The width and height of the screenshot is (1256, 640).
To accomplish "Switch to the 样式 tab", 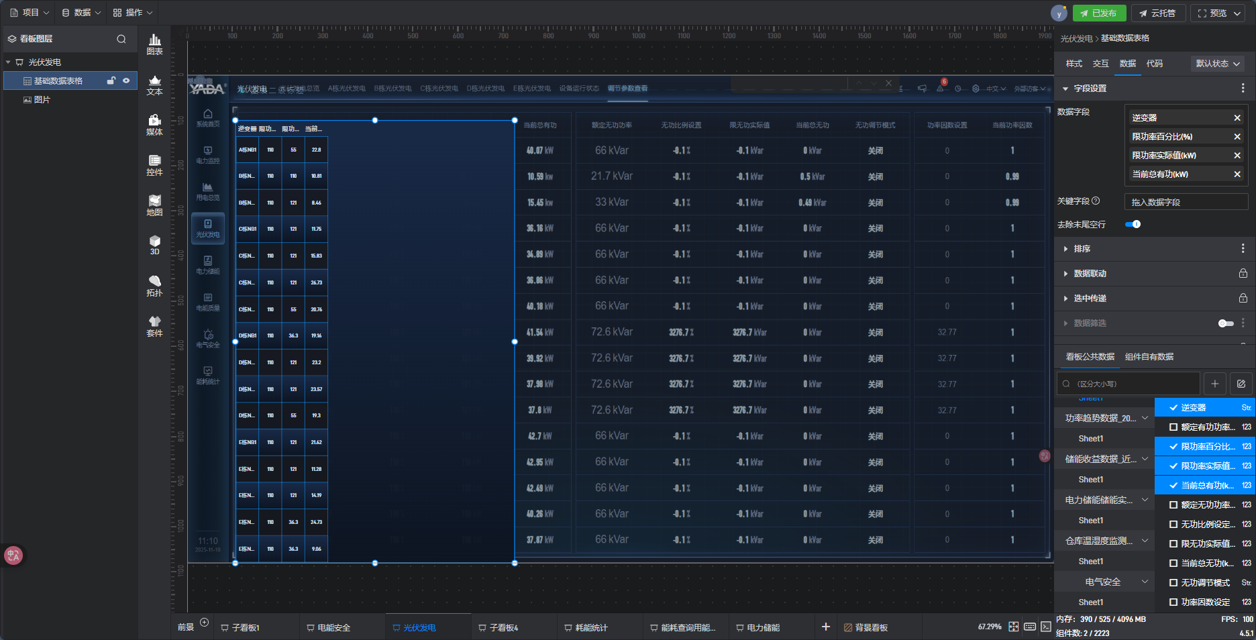I will [1074, 64].
